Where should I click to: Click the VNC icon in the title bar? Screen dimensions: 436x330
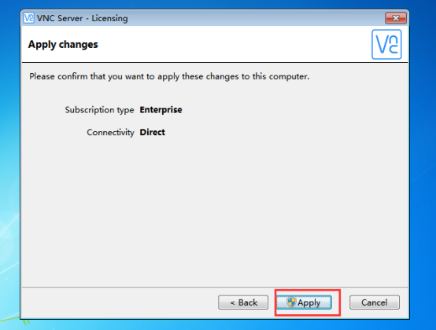click(28, 18)
